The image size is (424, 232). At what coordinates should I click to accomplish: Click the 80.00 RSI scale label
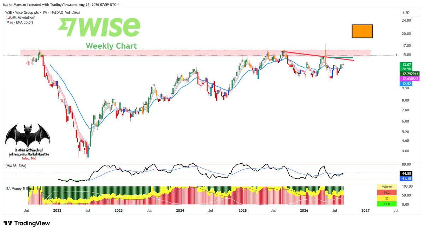406,164
